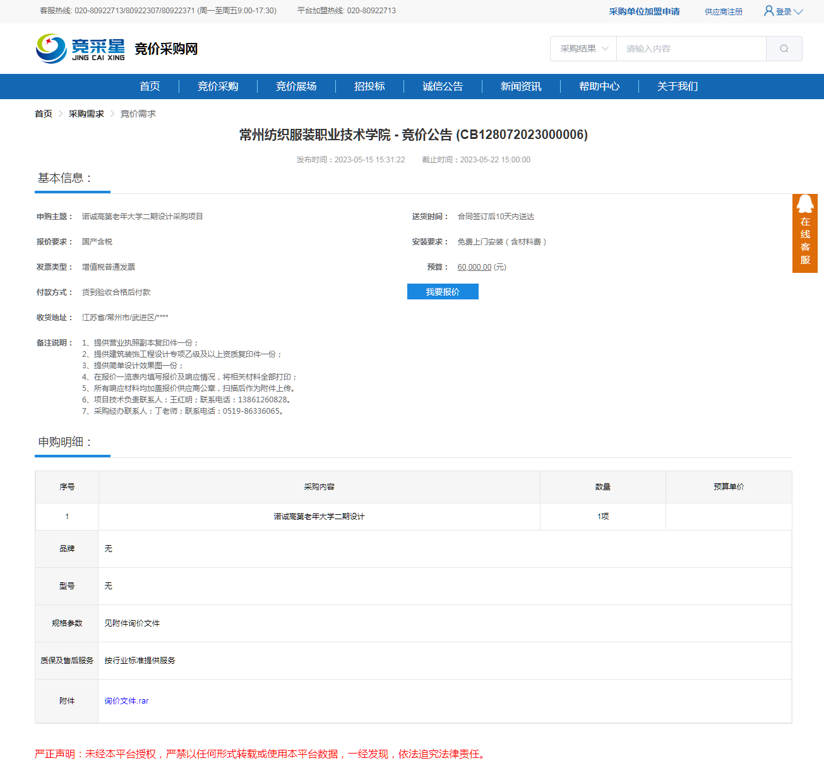Open the 首页 navigation menu item
This screenshot has height=763, width=824.
point(150,87)
